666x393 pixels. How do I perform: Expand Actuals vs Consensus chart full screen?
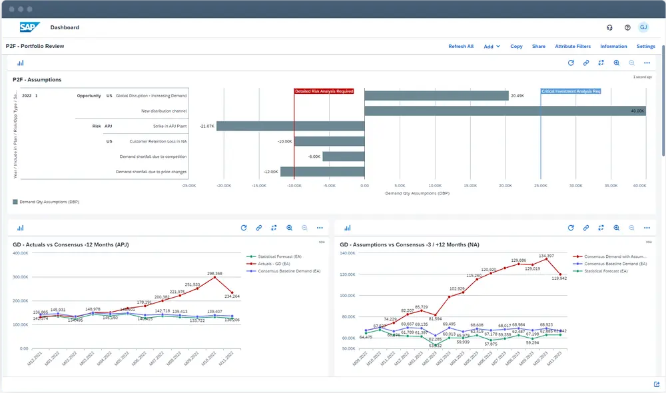[274, 228]
